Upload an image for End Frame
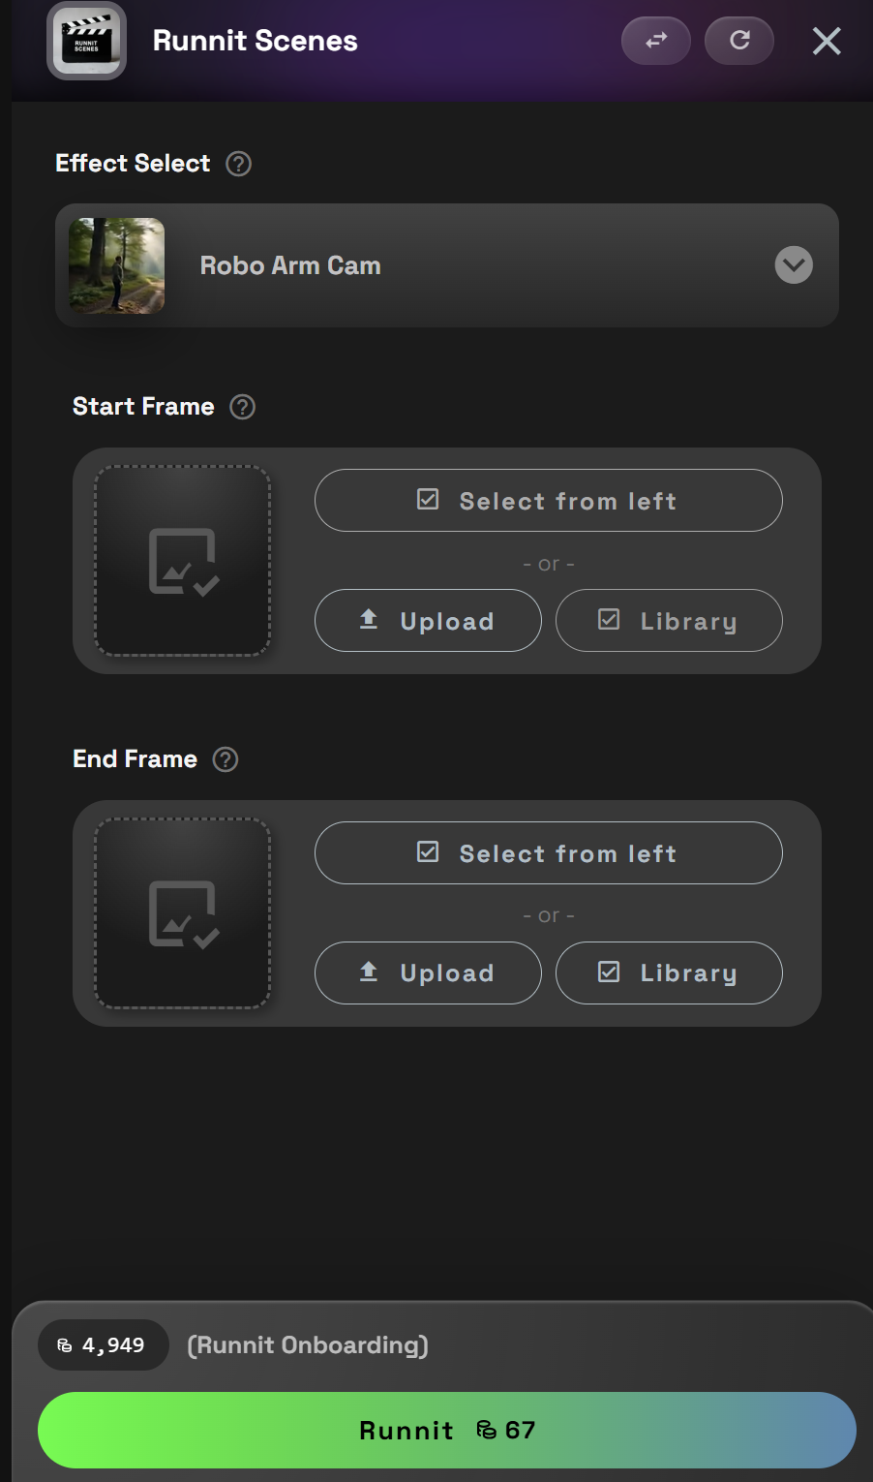The width and height of the screenshot is (873, 1482). [428, 973]
